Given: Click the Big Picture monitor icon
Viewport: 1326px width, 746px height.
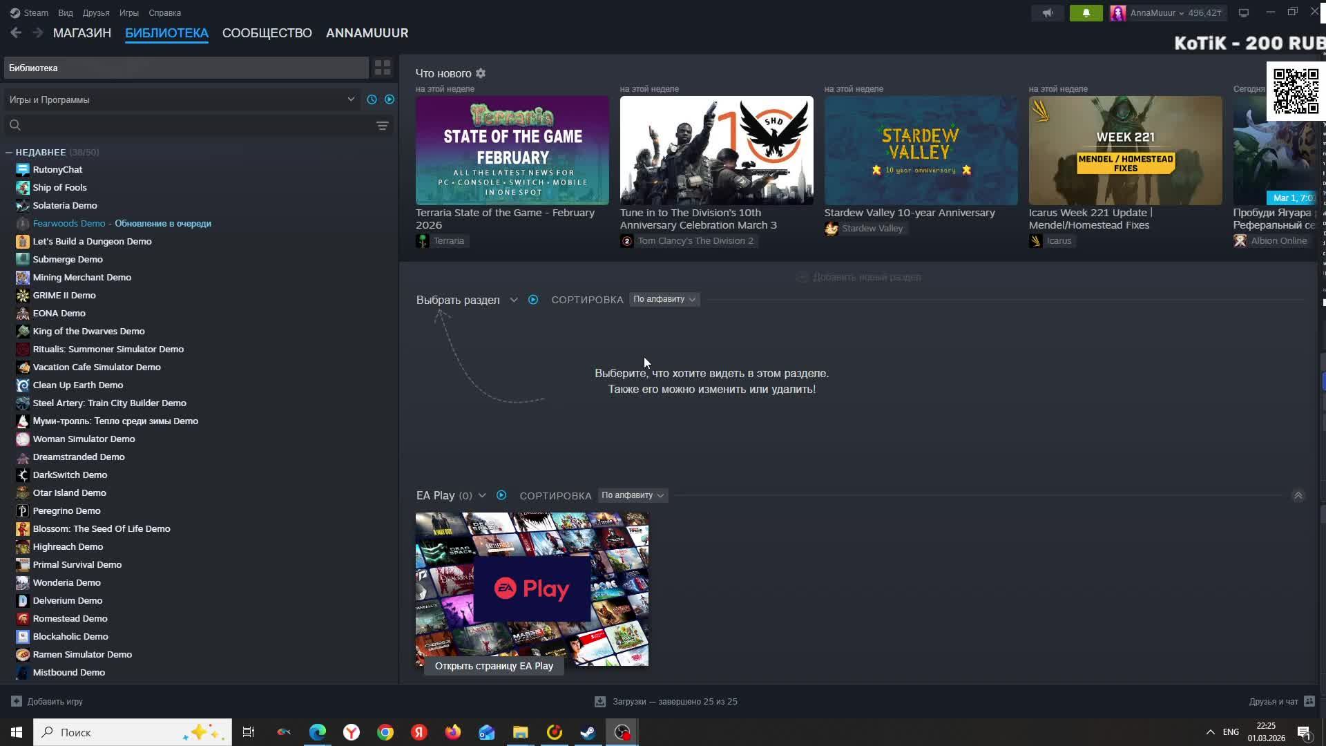Looking at the screenshot, I should pyautogui.click(x=1243, y=12).
